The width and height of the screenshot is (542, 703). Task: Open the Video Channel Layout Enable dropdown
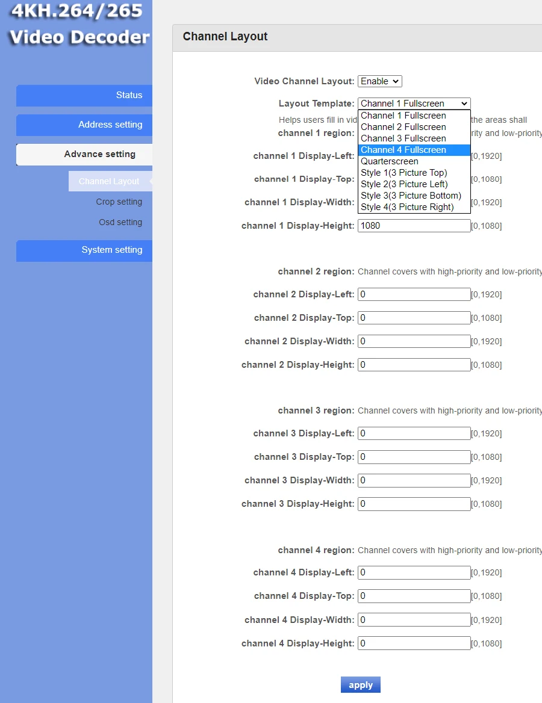(379, 81)
